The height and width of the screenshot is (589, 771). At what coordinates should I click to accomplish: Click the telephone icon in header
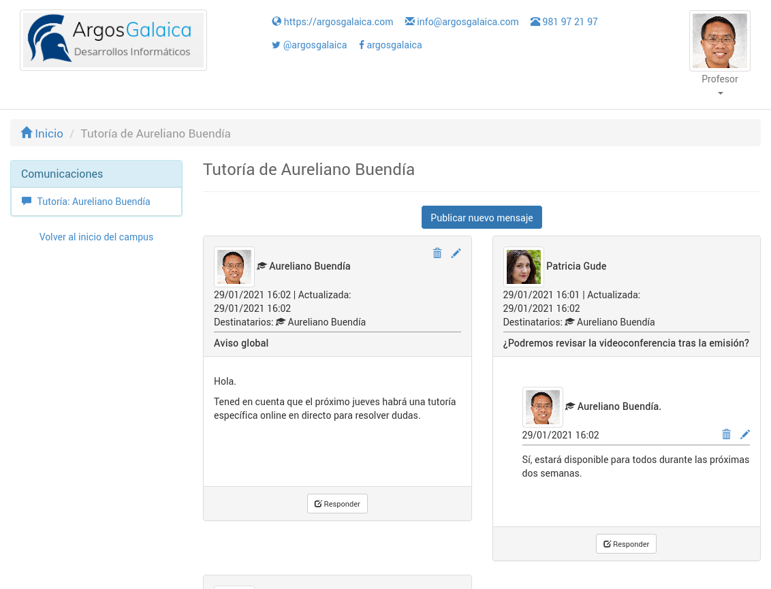pyautogui.click(x=535, y=22)
